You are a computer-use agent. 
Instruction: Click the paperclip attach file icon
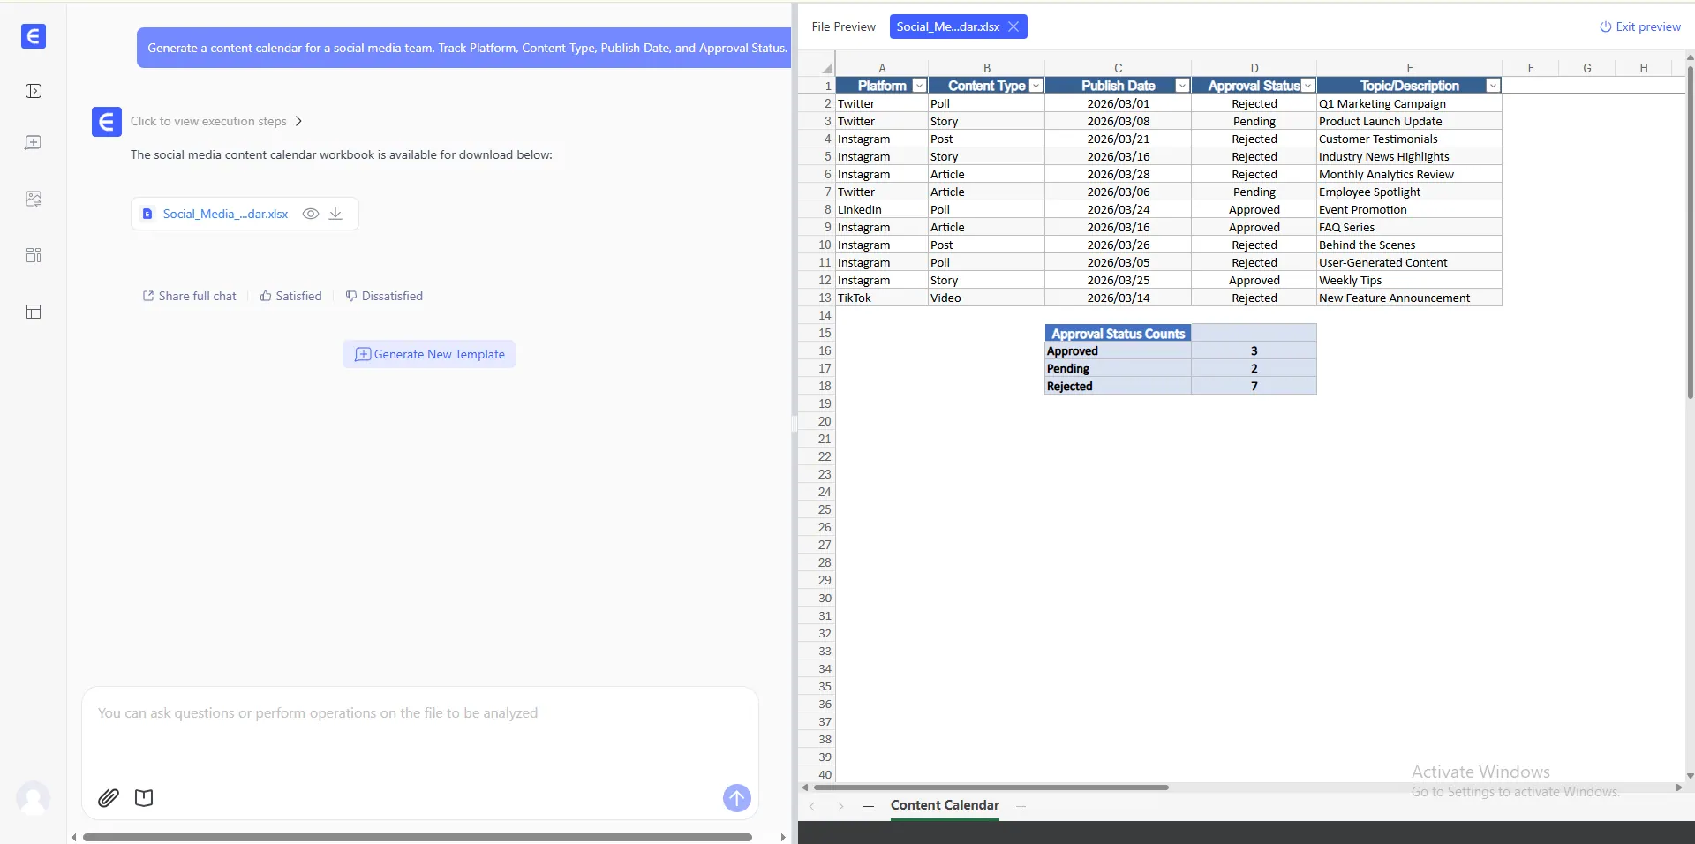pos(108,798)
